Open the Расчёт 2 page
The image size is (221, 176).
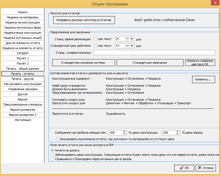(x=23, y=63)
